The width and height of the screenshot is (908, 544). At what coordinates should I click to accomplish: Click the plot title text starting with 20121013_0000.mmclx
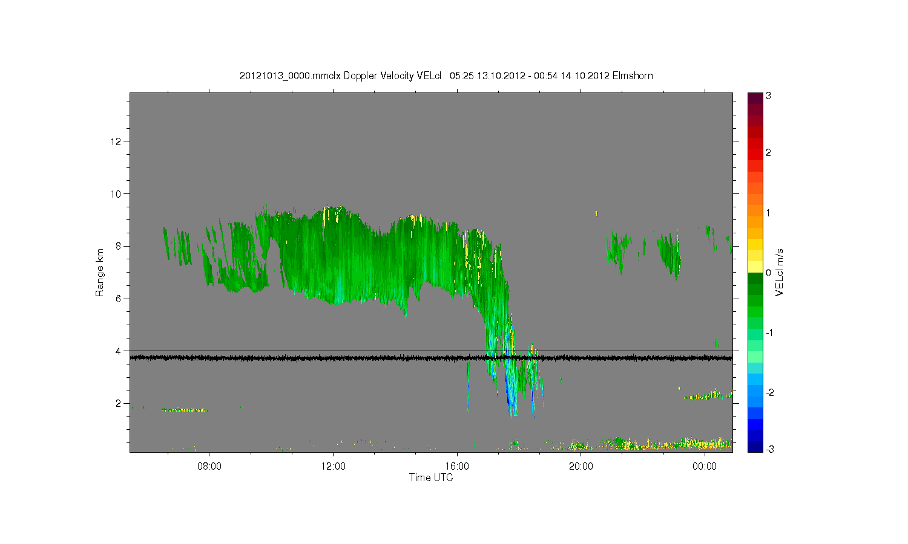coord(446,76)
